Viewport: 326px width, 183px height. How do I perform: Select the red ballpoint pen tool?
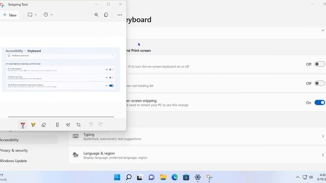coord(23,125)
